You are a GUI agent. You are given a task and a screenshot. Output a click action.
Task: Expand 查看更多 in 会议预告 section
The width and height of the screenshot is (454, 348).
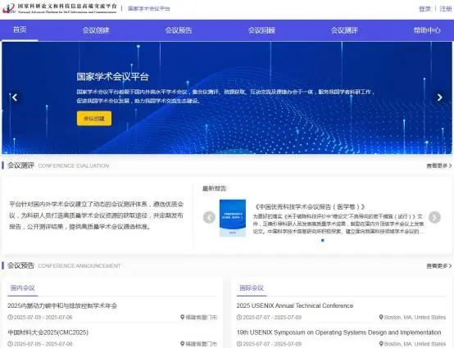(439, 266)
